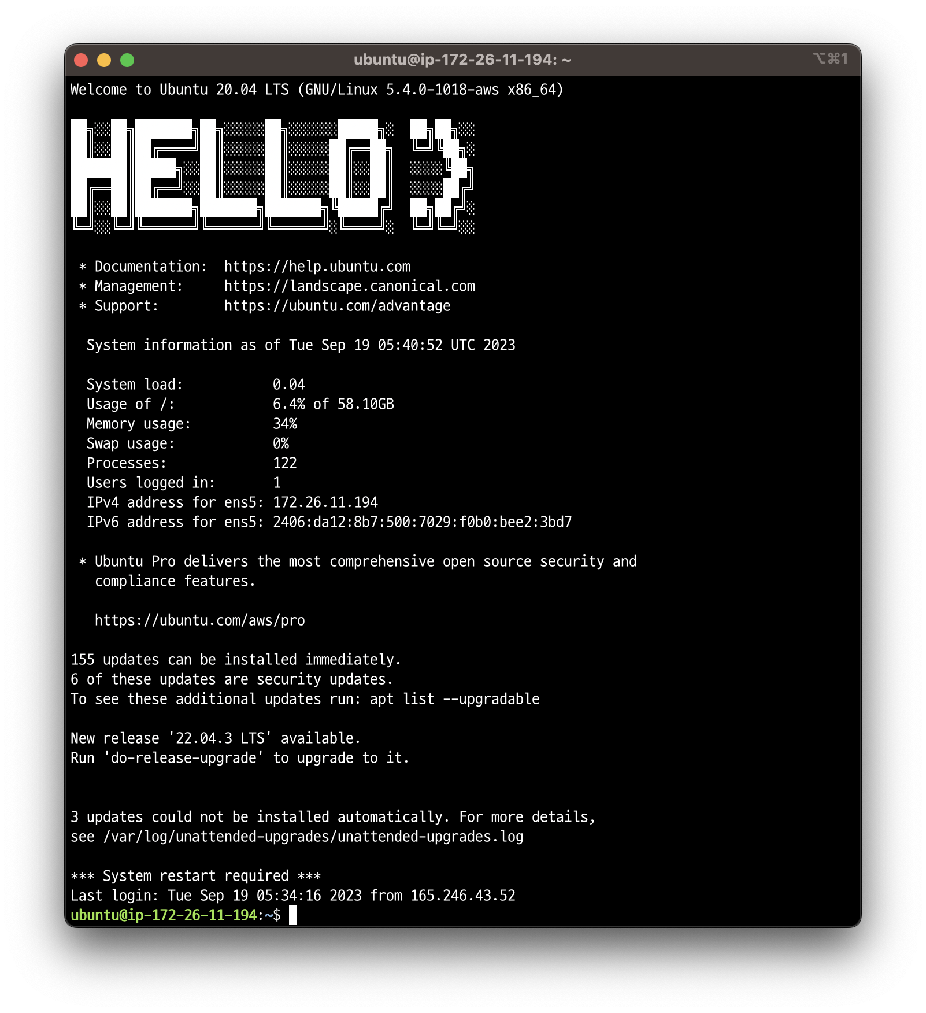Click the window title ubuntu@ip-172-26-11-194

pos(462,60)
